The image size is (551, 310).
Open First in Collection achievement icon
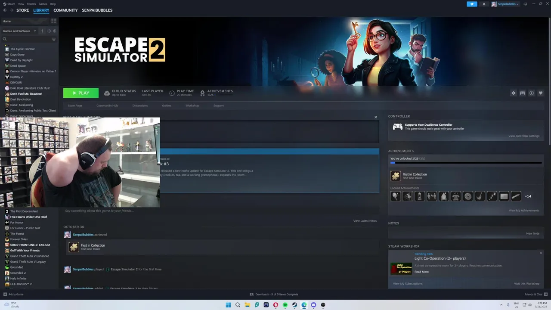point(395,176)
